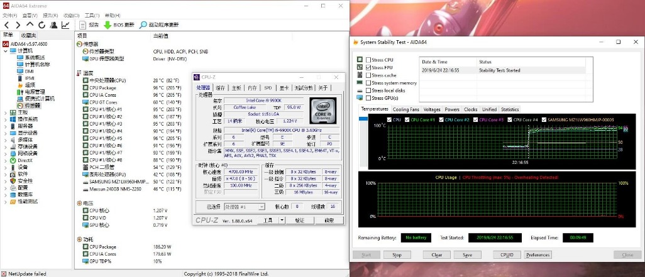This screenshot has width=645, height=277.
Task: Open the line-chart icon in AIDA64 toolbar
Action: click(65, 25)
